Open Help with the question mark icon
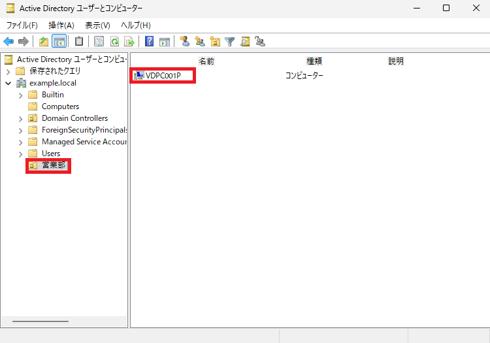490x343 pixels. (x=150, y=41)
